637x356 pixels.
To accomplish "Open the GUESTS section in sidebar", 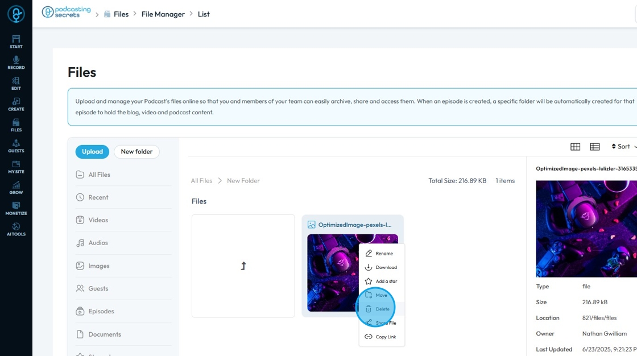I will point(16,146).
